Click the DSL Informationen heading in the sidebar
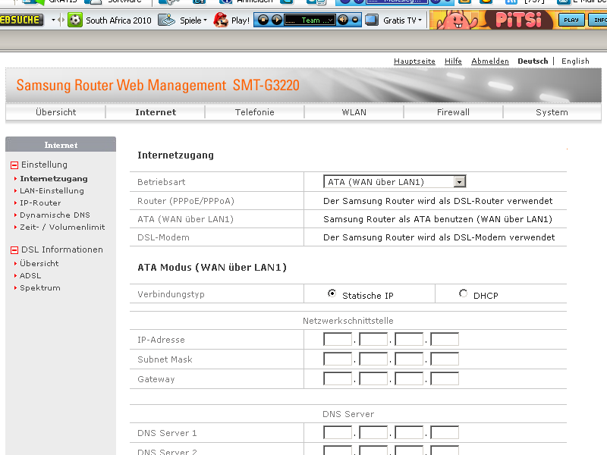This screenshot has height=455, width=607. [x=62, y=250]
